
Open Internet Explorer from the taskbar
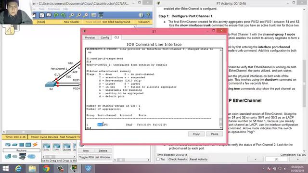[18, 169]
